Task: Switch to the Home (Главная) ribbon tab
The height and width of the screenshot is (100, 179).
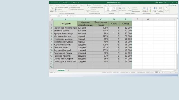Action: point(57,5)
